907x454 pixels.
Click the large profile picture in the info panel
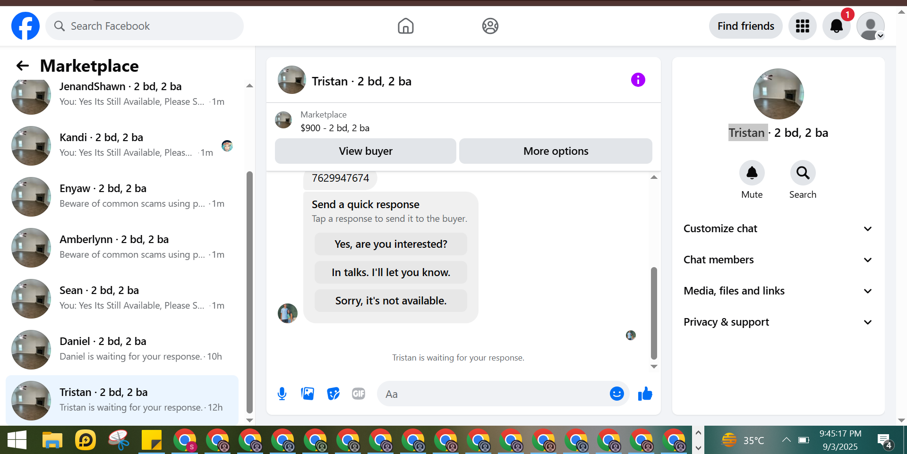tap(778, 94)
